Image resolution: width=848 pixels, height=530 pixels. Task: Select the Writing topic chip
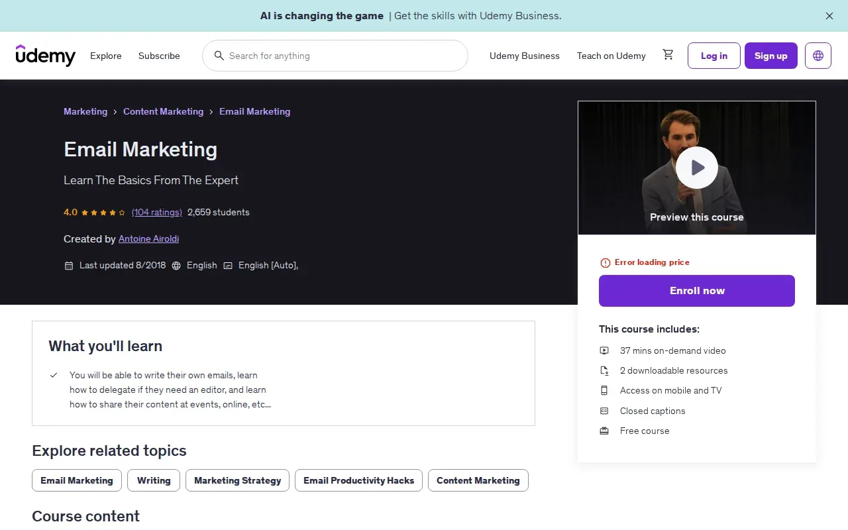[x=154, y=480]
